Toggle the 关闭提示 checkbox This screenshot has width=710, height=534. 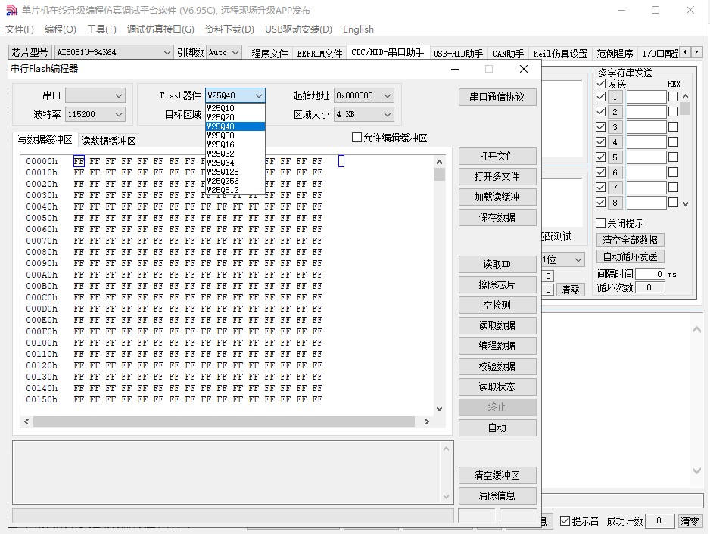(x=601, y=223)
